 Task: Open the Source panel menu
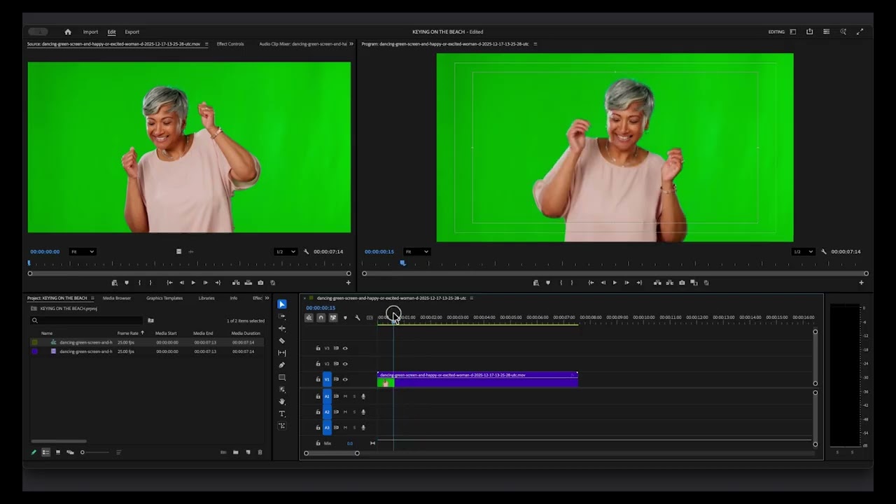(206, 44)
